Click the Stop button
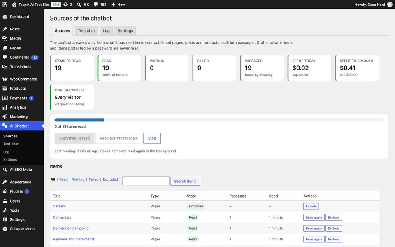This screenshot has width=395, height=247. coord(152,138)
